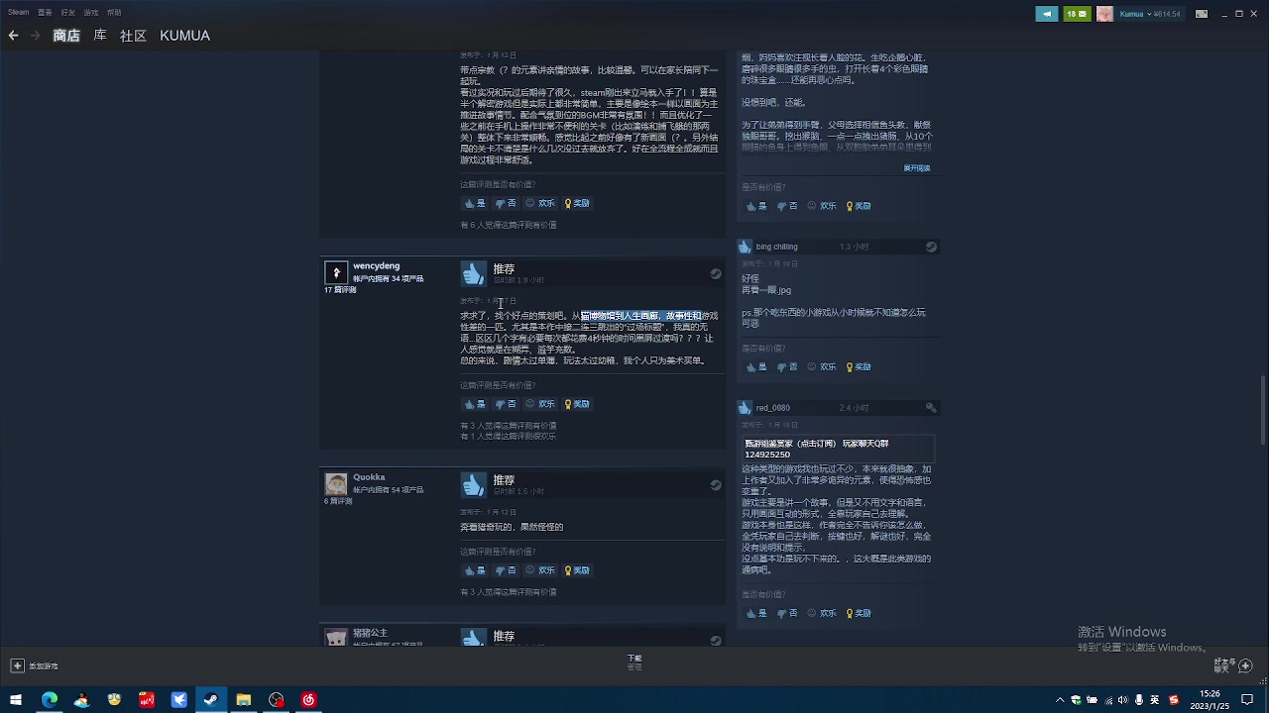Click the page vertical scrollbar thumb
Image resolution: width=1269 pixels, height=713 pixels.
[x=1263, y=410]
